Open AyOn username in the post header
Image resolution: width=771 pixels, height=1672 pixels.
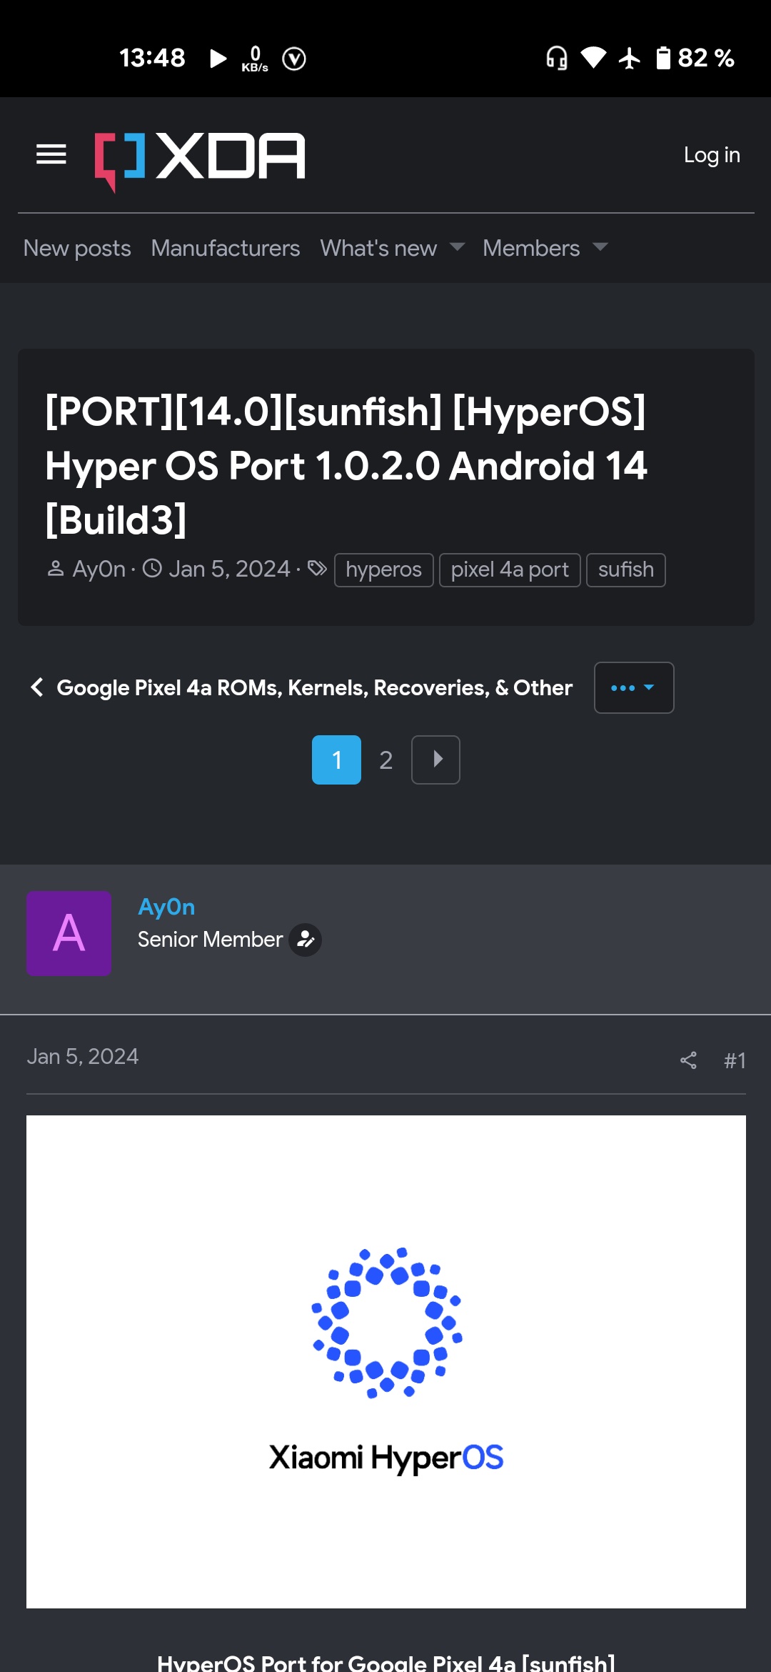pyautogui.click(x=166, y=907)
